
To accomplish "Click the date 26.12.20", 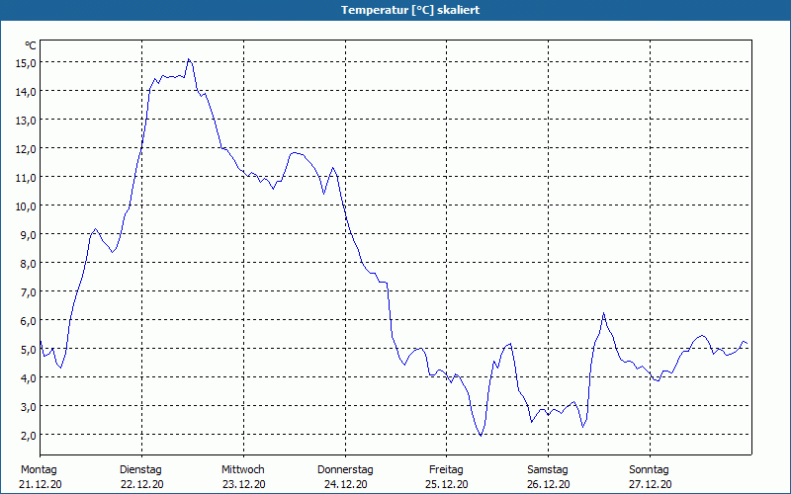I will pyautogui.click(x=549, y=484).
